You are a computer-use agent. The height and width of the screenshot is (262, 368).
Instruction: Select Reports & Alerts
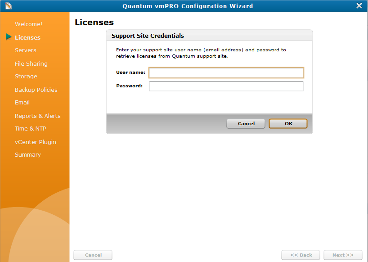38,116
